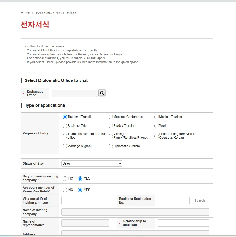Click the final 전자서식 breadcrumb item
This screenshot has height=237, width=236.
point(72,13)
